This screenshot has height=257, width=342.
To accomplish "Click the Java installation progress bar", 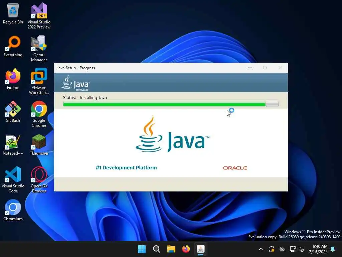I will tap(171, 104).
